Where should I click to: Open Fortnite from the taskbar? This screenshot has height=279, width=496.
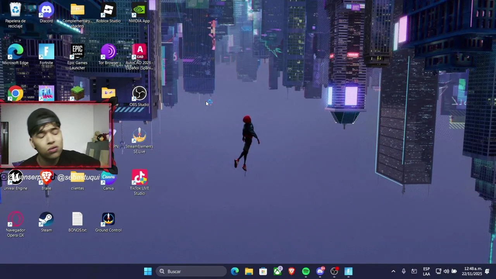[x=348, y=271]
